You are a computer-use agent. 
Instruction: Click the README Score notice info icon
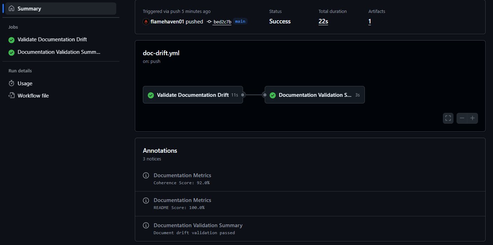pyautogui.click(x=146, y=201)
